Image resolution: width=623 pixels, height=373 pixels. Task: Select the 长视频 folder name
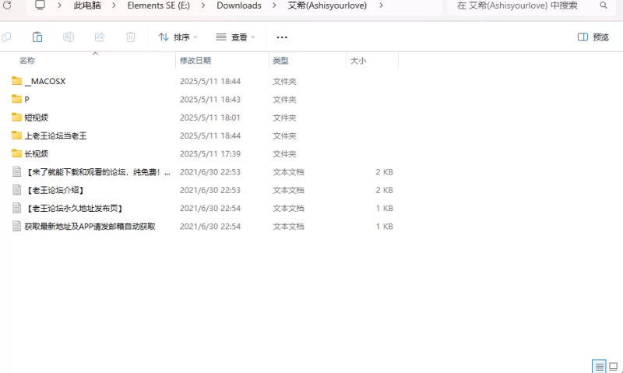coord(36,153)
